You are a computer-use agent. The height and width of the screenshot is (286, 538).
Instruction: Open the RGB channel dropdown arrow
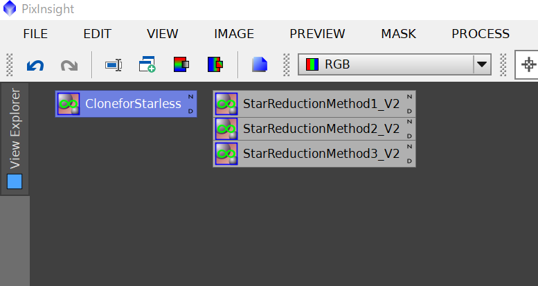(482, 64)
